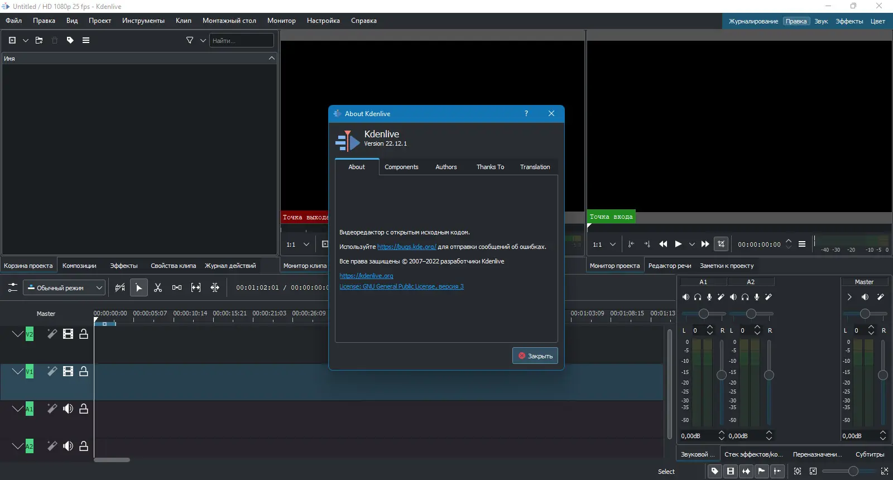Adjust the Master volume fader
Screen dimensions: 893x480
(883, 375)
